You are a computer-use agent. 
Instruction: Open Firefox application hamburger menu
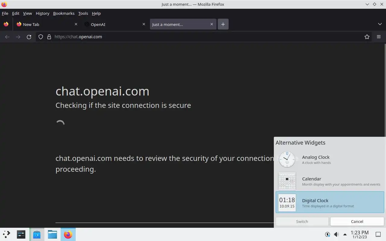(x=379, y=37)
